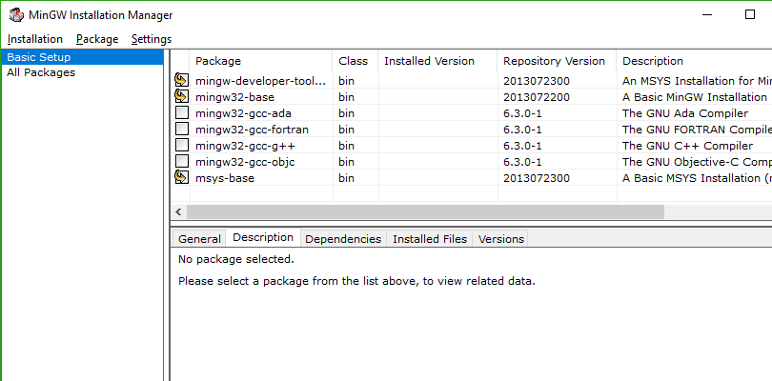Image resolution: width=772 pixels, height=381 pixels.
Task: Click mingw32-base package status icon
Action: tap(182, 96)
